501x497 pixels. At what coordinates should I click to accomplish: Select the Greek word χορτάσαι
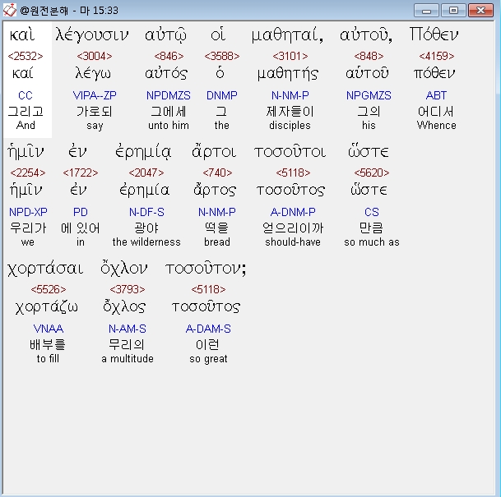[x=45, y=269]
